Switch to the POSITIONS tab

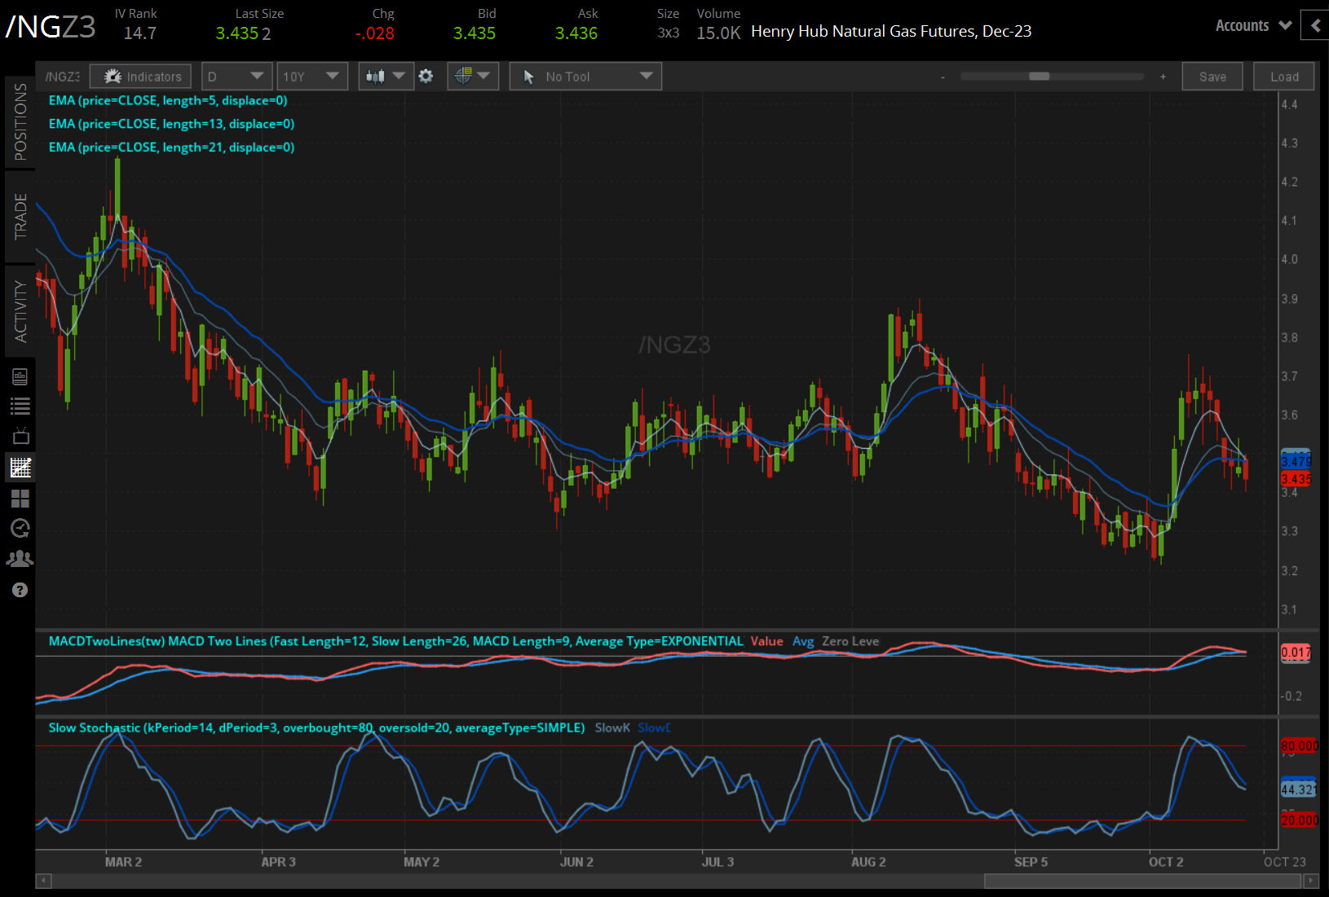20,122
